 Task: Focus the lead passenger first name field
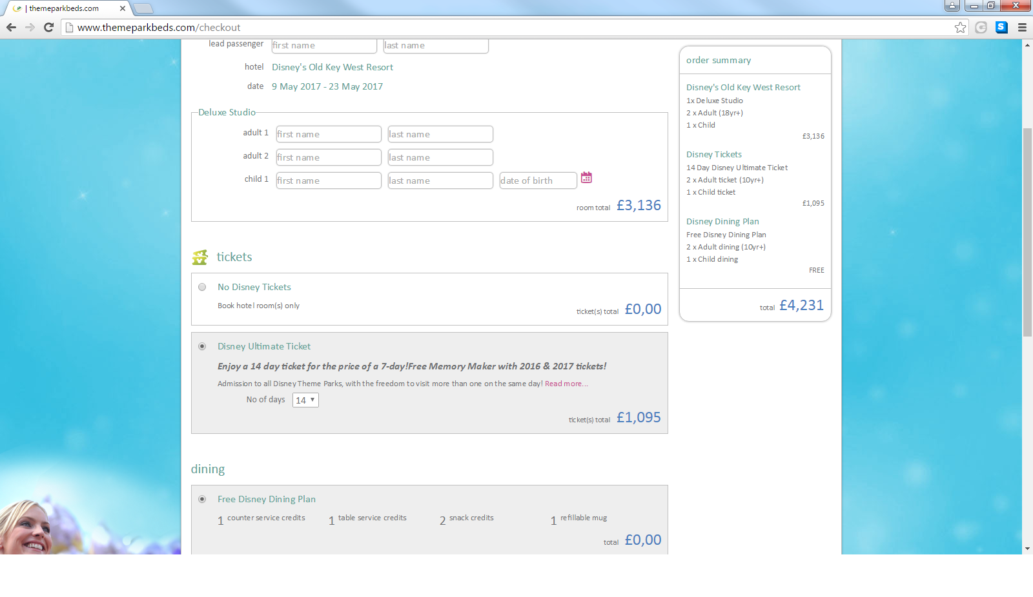(x=324, y=46)
